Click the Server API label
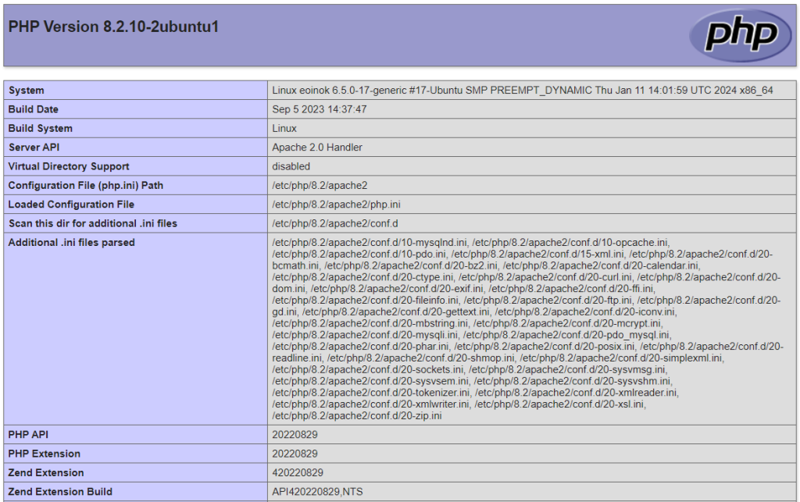The image size is (800, 502). (x=34, y=148)
